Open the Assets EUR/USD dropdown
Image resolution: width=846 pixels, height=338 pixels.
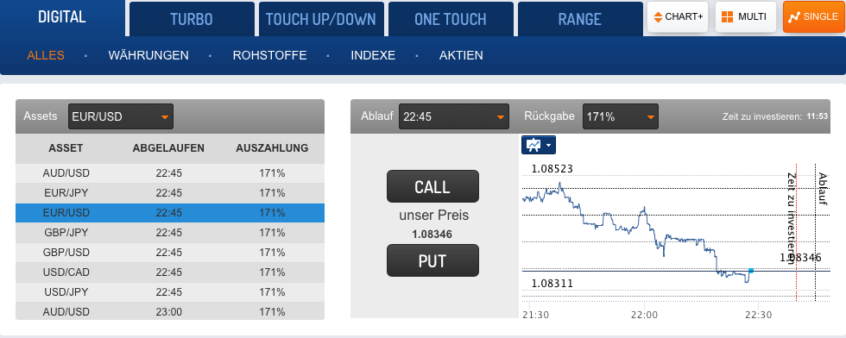click(121, 116)
